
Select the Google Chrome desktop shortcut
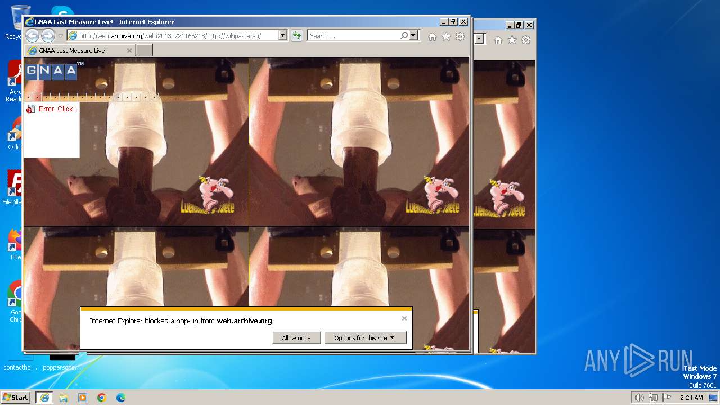16,302
